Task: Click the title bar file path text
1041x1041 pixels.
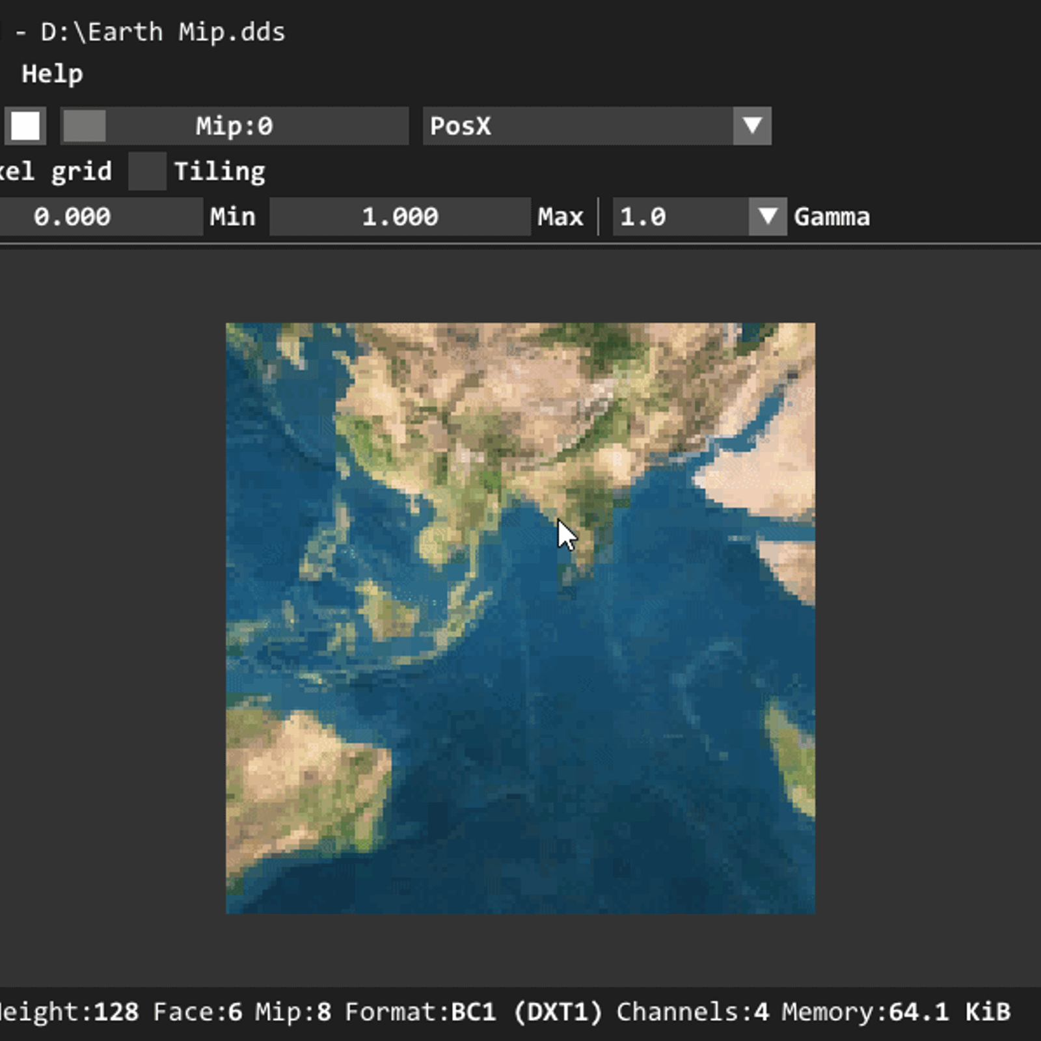Action: (163, 32)
